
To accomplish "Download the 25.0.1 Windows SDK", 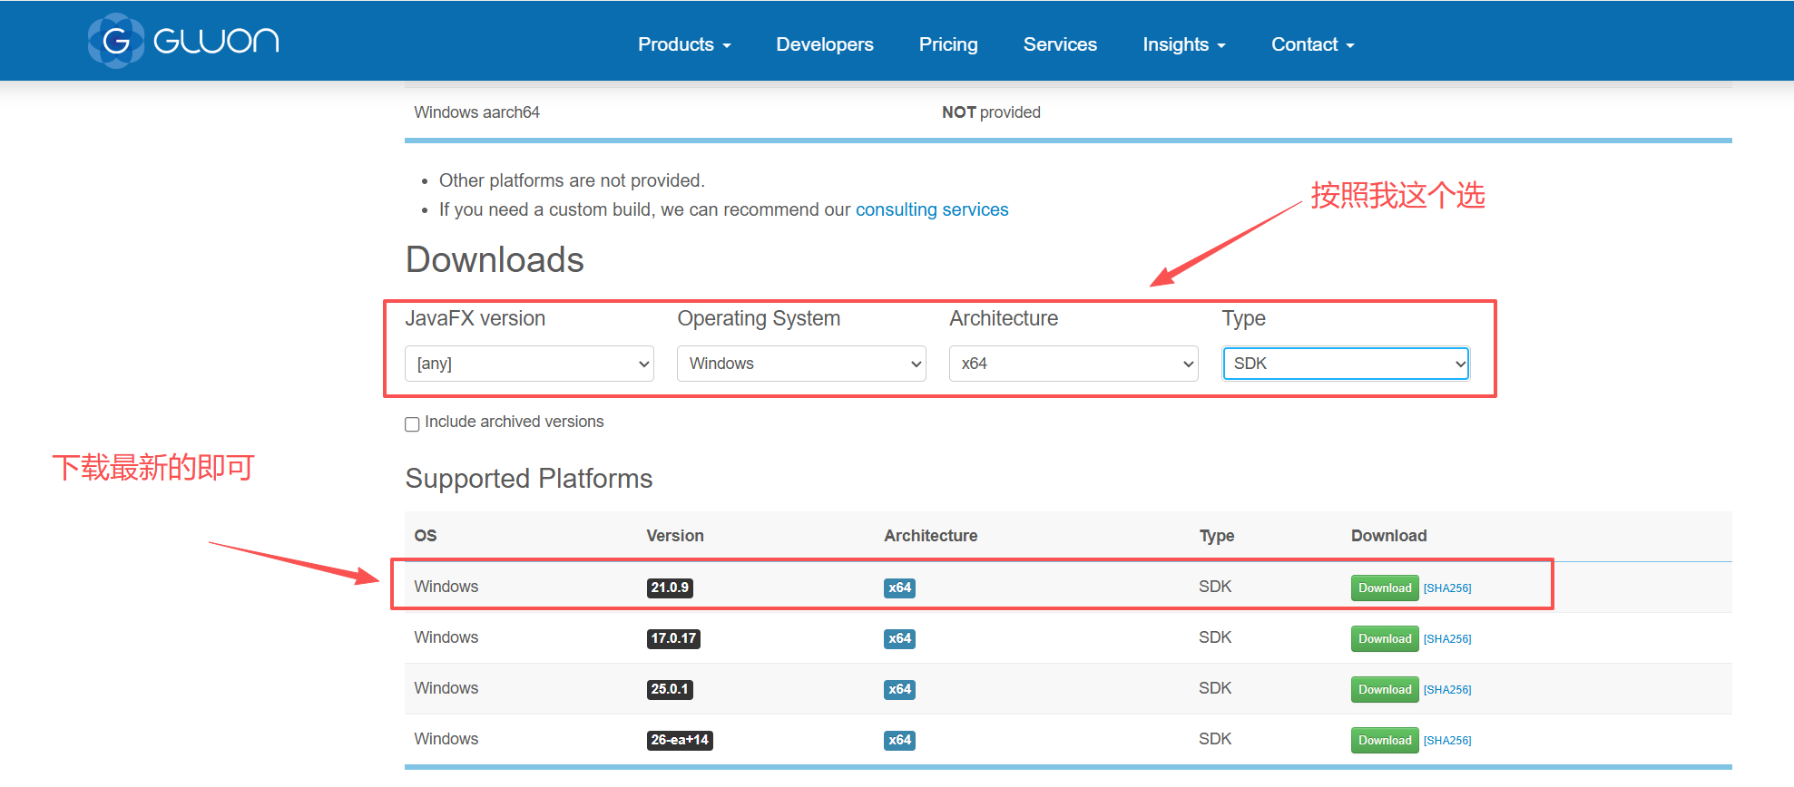I will coord(1385,689).
